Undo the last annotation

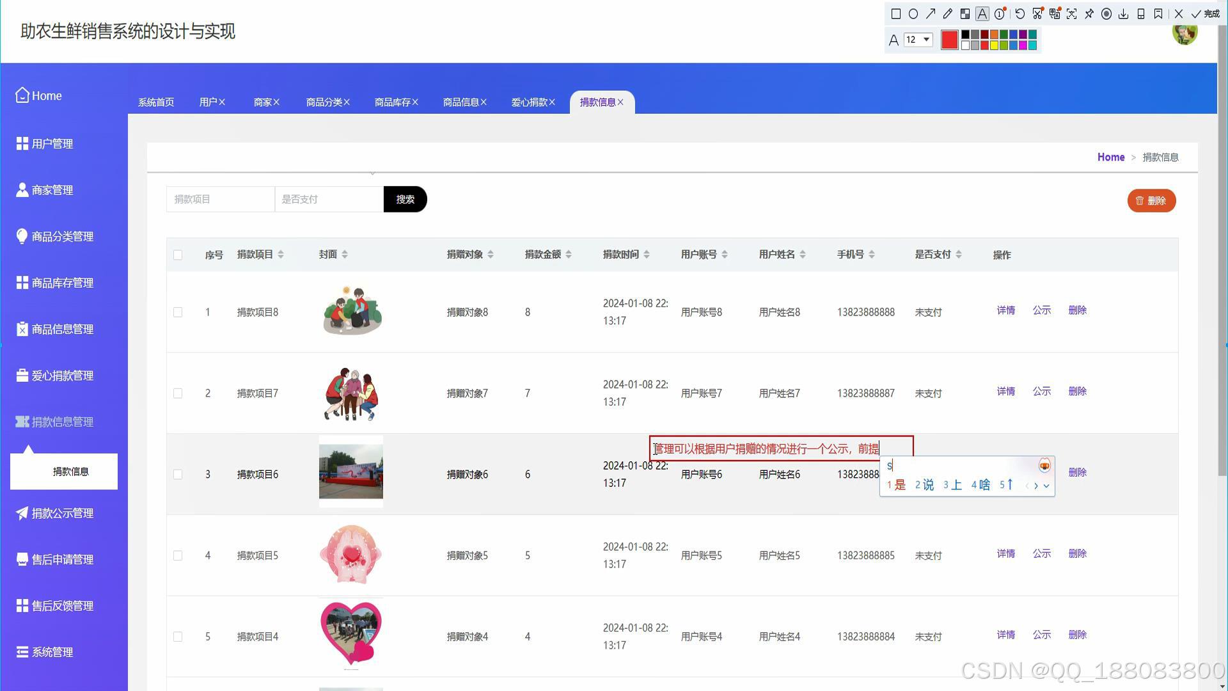(x=1019, y=14)
